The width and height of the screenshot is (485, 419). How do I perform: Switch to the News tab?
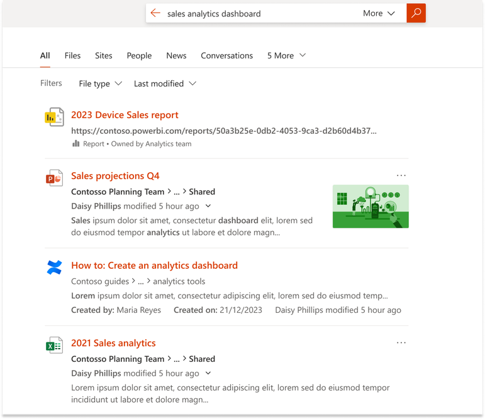pos(176,56)
